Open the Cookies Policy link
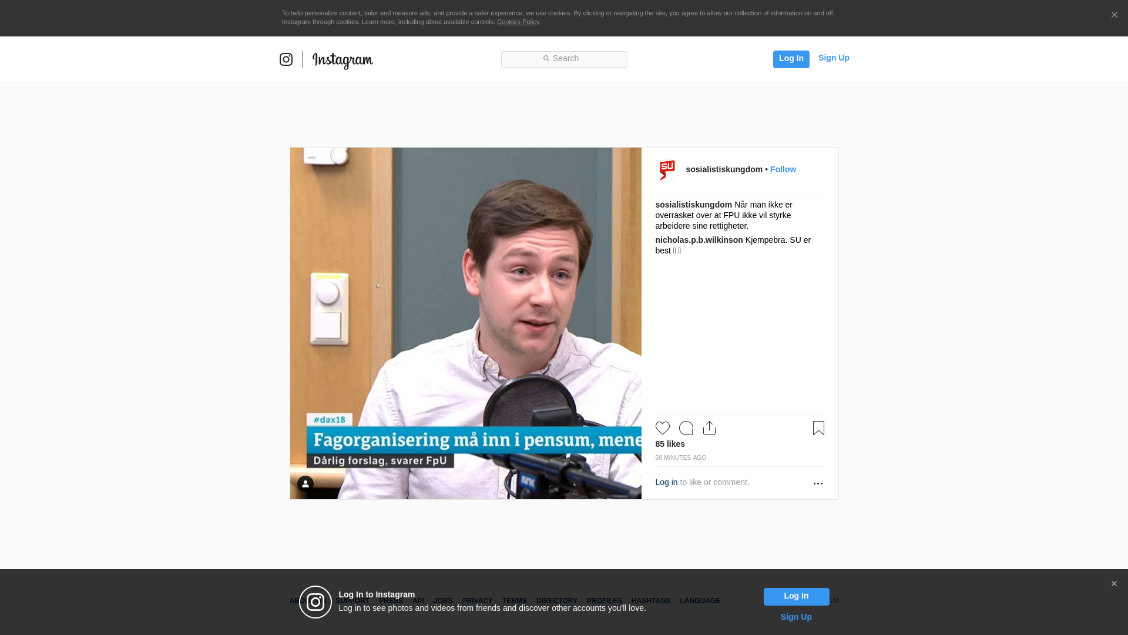This screenshot has height=635, width=1128. click(x=518, y=22)
